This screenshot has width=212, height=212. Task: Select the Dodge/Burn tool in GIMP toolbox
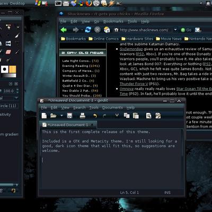(8, 60)
